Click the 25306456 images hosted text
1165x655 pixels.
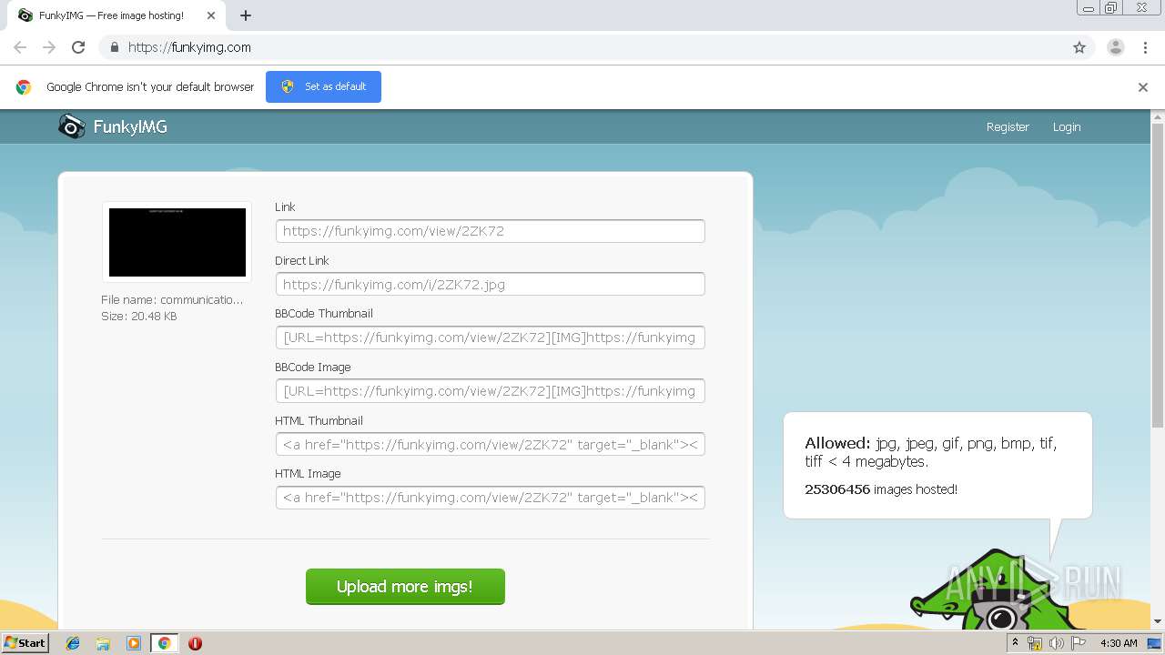tap(881, 489)
